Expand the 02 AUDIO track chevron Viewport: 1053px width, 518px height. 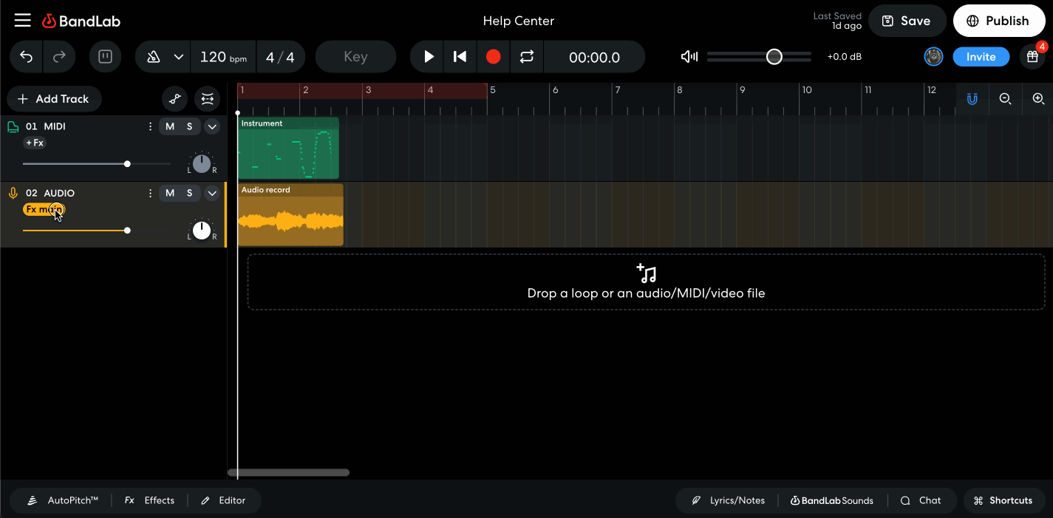pyautogui.click(x=212, y=193)
